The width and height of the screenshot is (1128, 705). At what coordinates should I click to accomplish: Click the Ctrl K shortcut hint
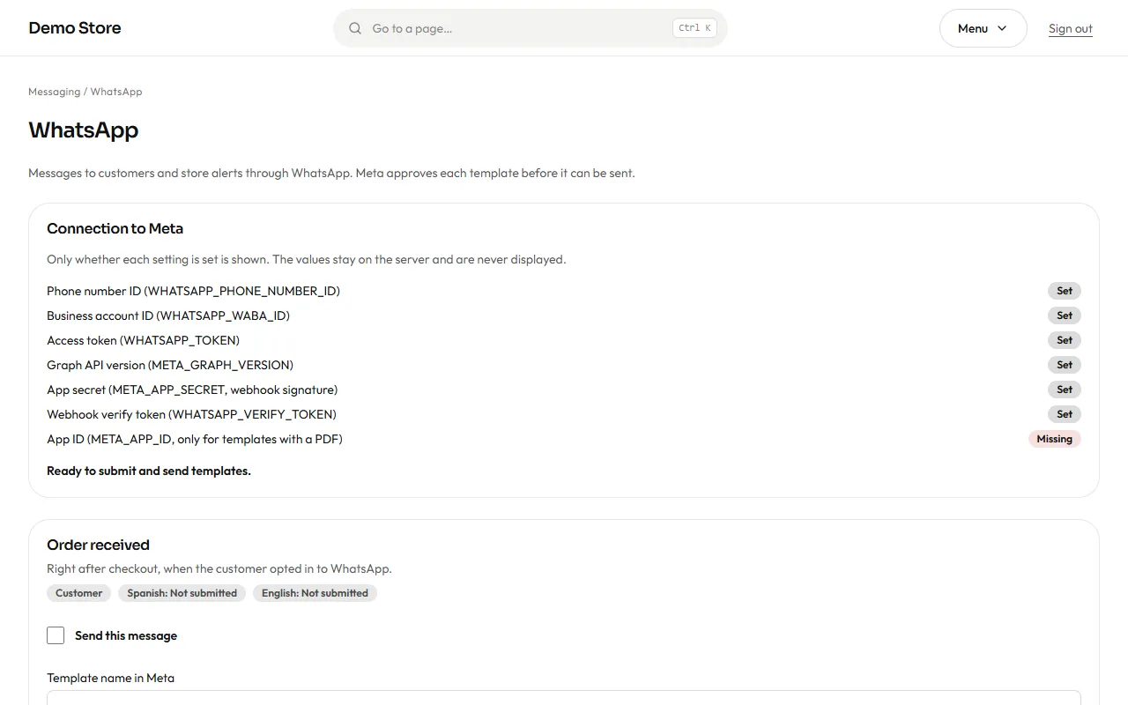click(x=694, y=28)
